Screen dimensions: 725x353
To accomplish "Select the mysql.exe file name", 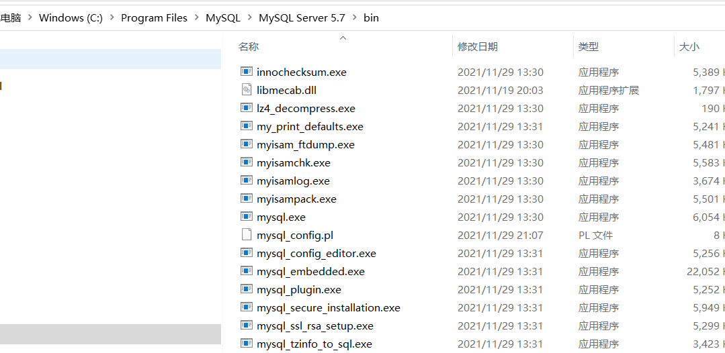I will tap(281, 217).
